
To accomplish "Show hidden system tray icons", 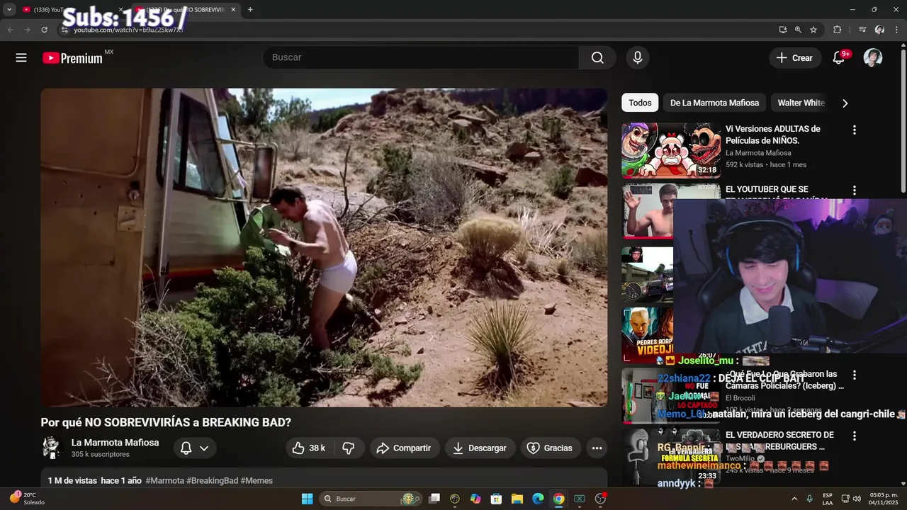I will [794, 499].
